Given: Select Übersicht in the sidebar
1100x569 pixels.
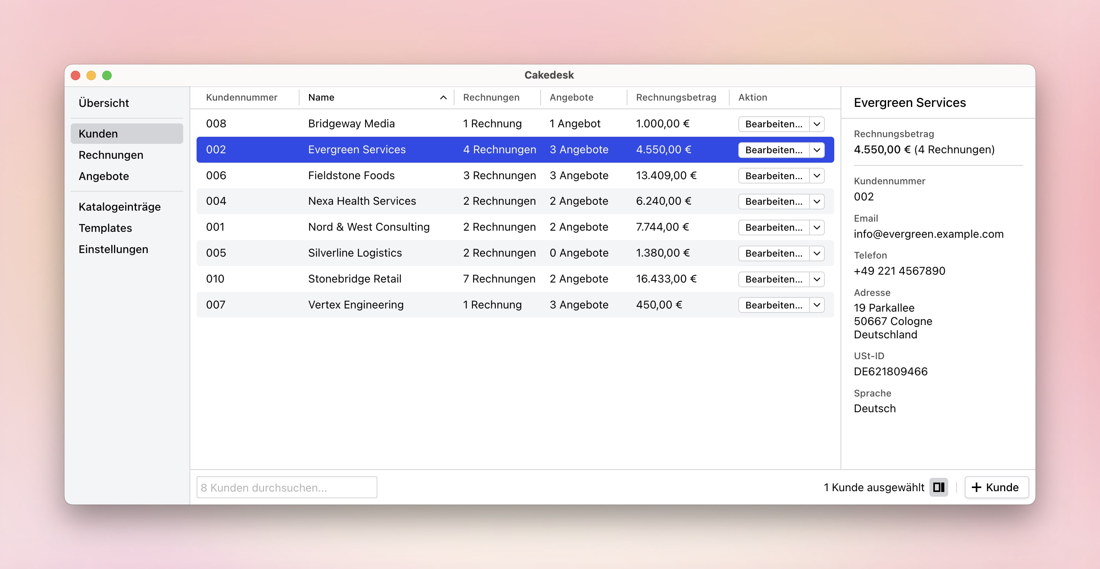Looking at the screenshot, I should pos(104,103).
